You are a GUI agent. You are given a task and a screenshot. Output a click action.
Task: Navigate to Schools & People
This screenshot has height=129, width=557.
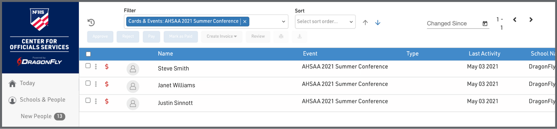[x=42, y=100]
